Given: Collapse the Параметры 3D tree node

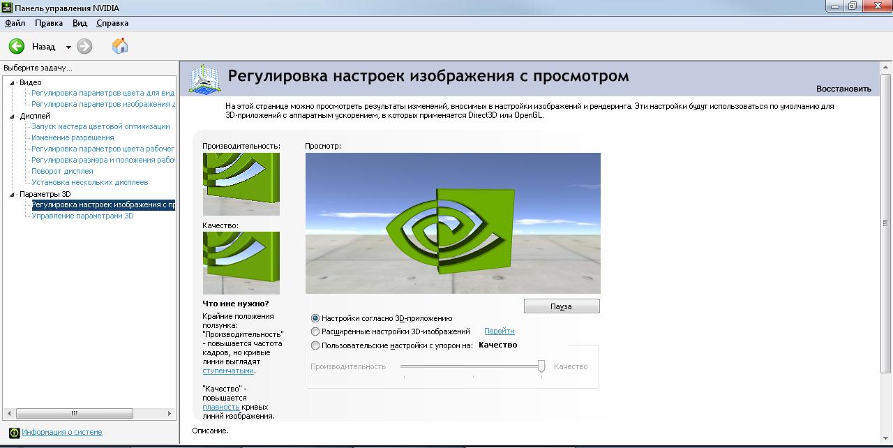Looking at the screenshot, I should pyautogui.click(x=13, y=194).
